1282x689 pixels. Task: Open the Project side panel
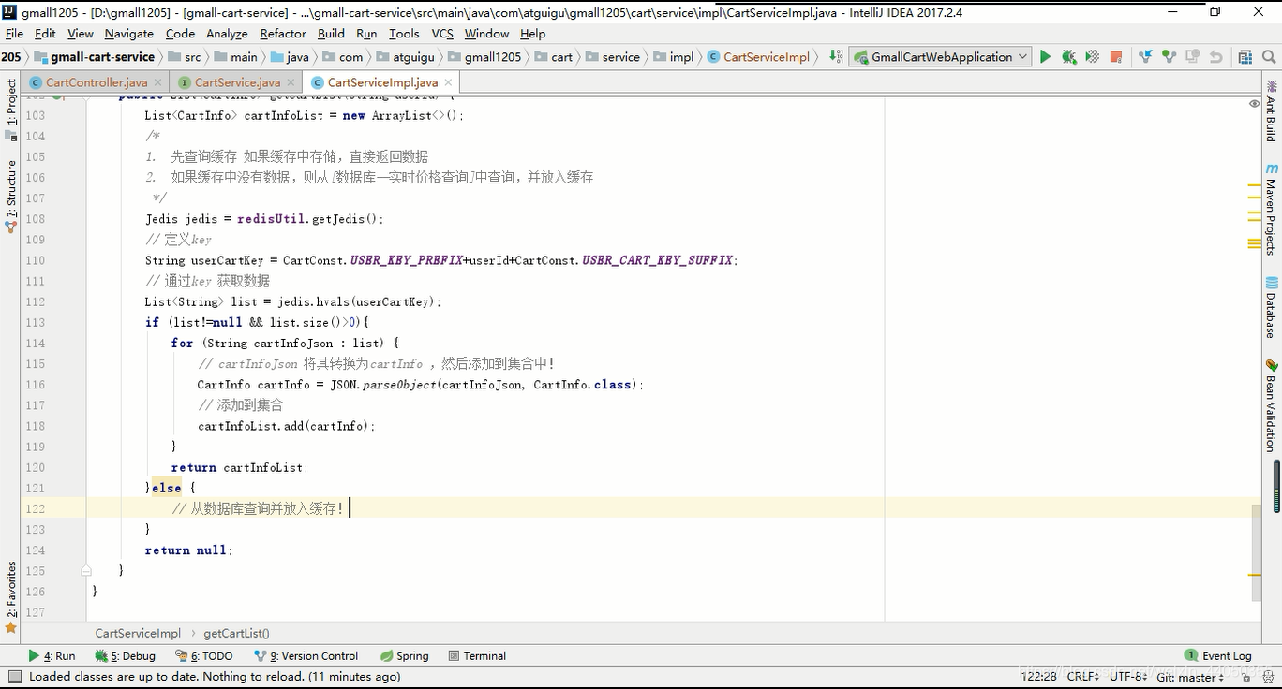pyautogui.click(x=11, y=109)
